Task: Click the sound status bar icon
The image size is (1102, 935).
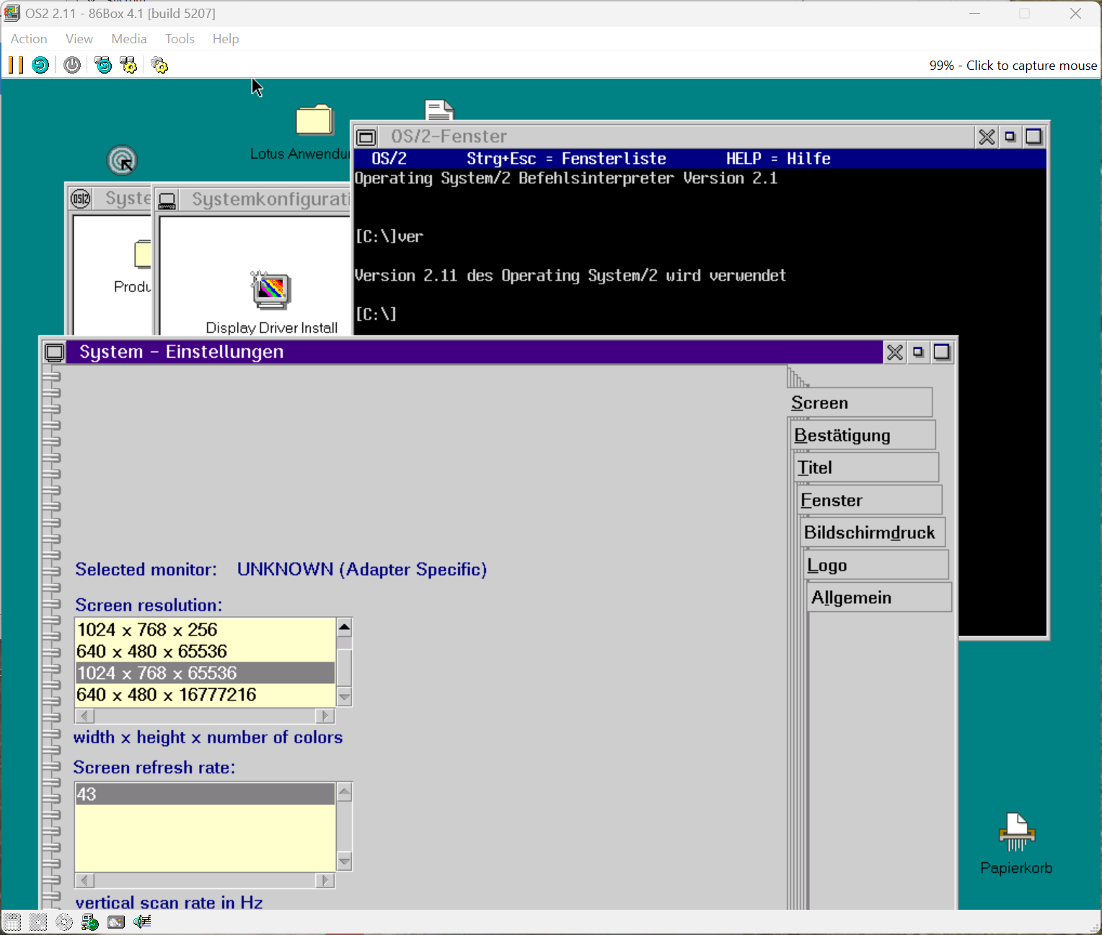Action: pyautogui.click(x=142, y=921)
